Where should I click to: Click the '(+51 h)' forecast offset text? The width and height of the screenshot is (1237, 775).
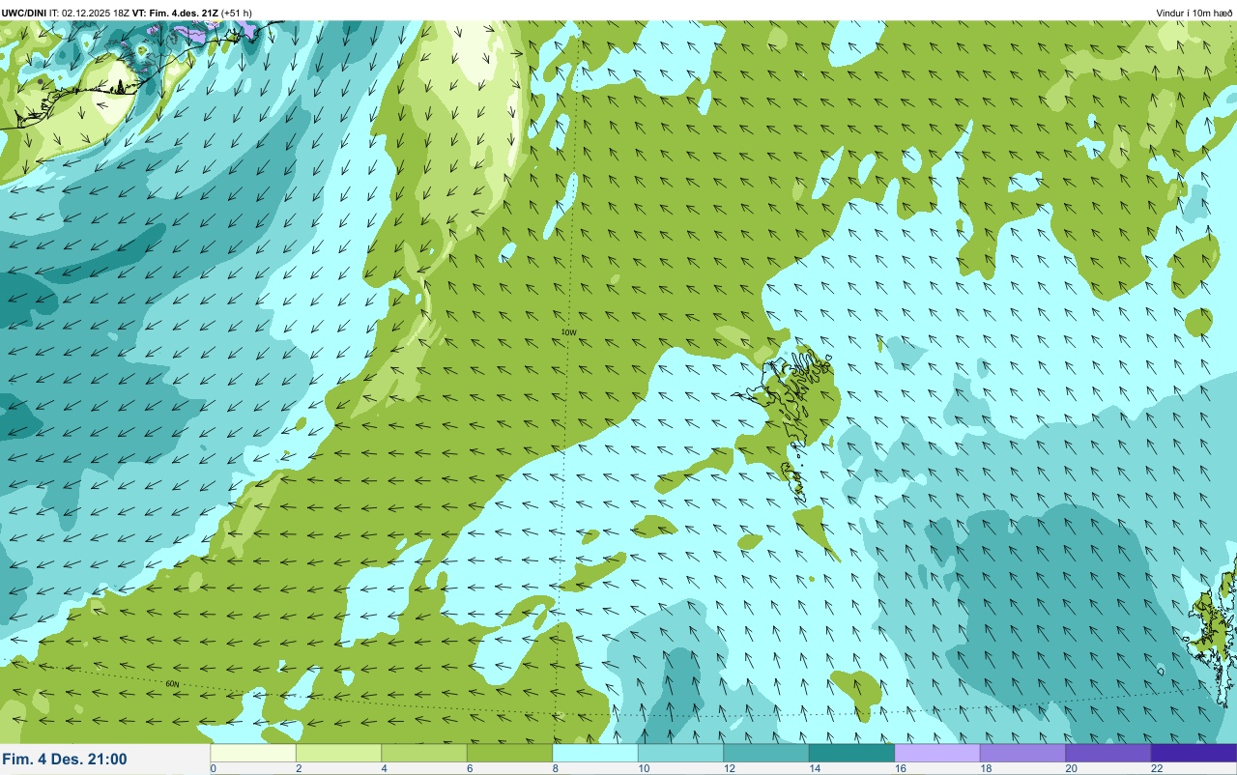pyautogui.click(x=237, y=14)
